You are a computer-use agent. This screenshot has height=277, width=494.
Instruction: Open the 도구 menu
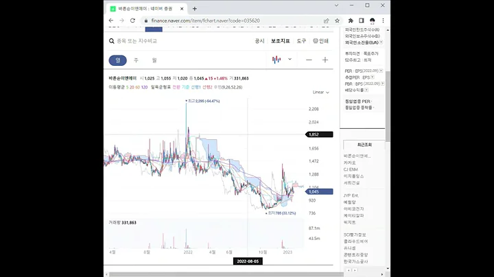(301, 41)
